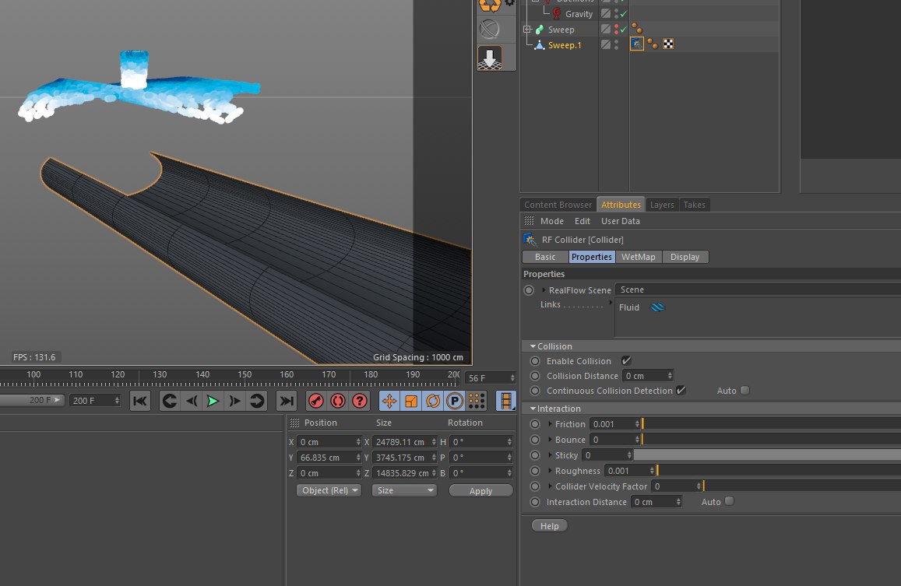
Task: Click the blue Sweep.1 polygon object icon
Action: [x=540, y=45]
